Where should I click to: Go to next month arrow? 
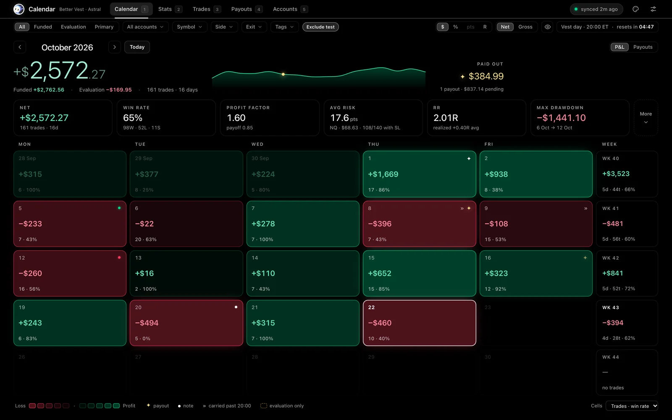tap(114, 47)
